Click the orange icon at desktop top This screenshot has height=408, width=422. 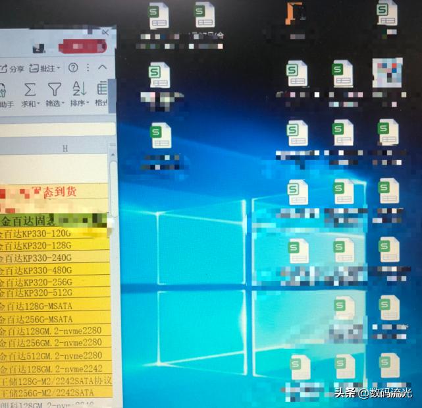pos(296,13)
